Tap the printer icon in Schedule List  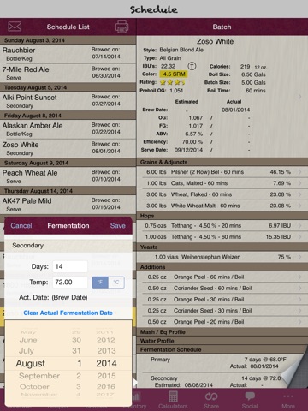pyautogui.click(x=121, y=27)
